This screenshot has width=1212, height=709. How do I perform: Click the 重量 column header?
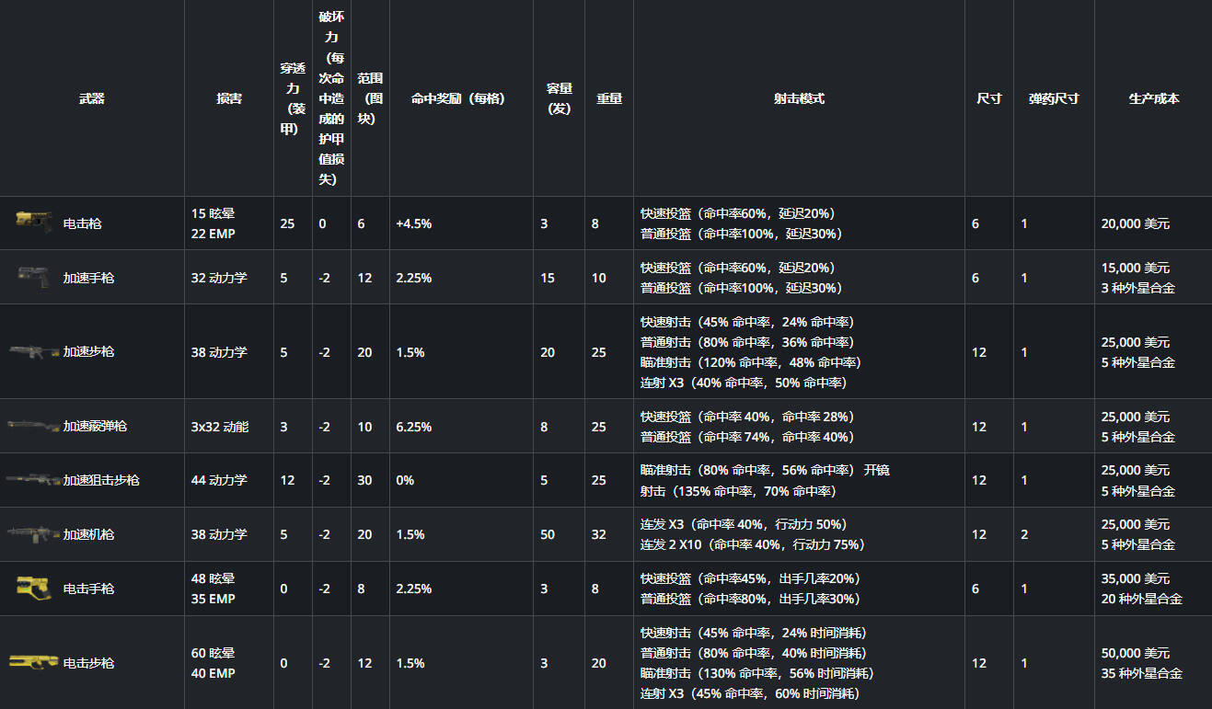pos(609,98)
